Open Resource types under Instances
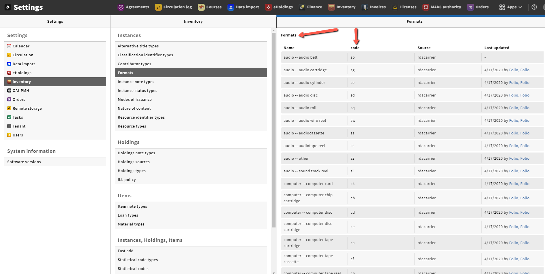This screenshot has height=274, width=545. point(132,126)
